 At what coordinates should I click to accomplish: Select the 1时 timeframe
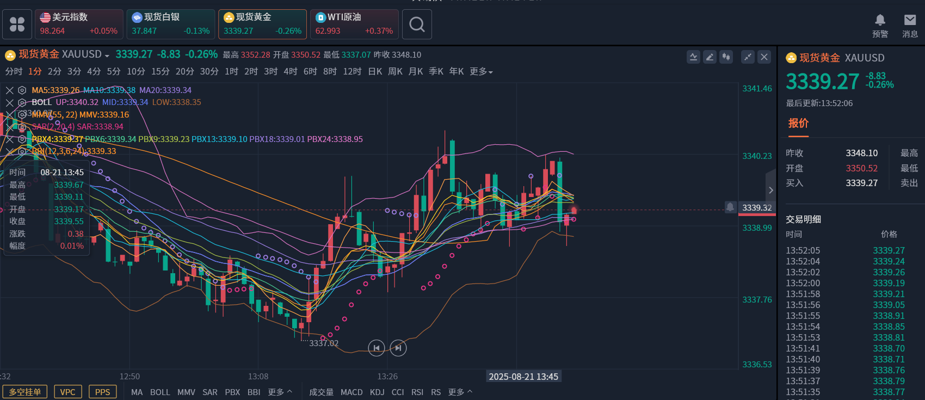(x=231, y=72)
